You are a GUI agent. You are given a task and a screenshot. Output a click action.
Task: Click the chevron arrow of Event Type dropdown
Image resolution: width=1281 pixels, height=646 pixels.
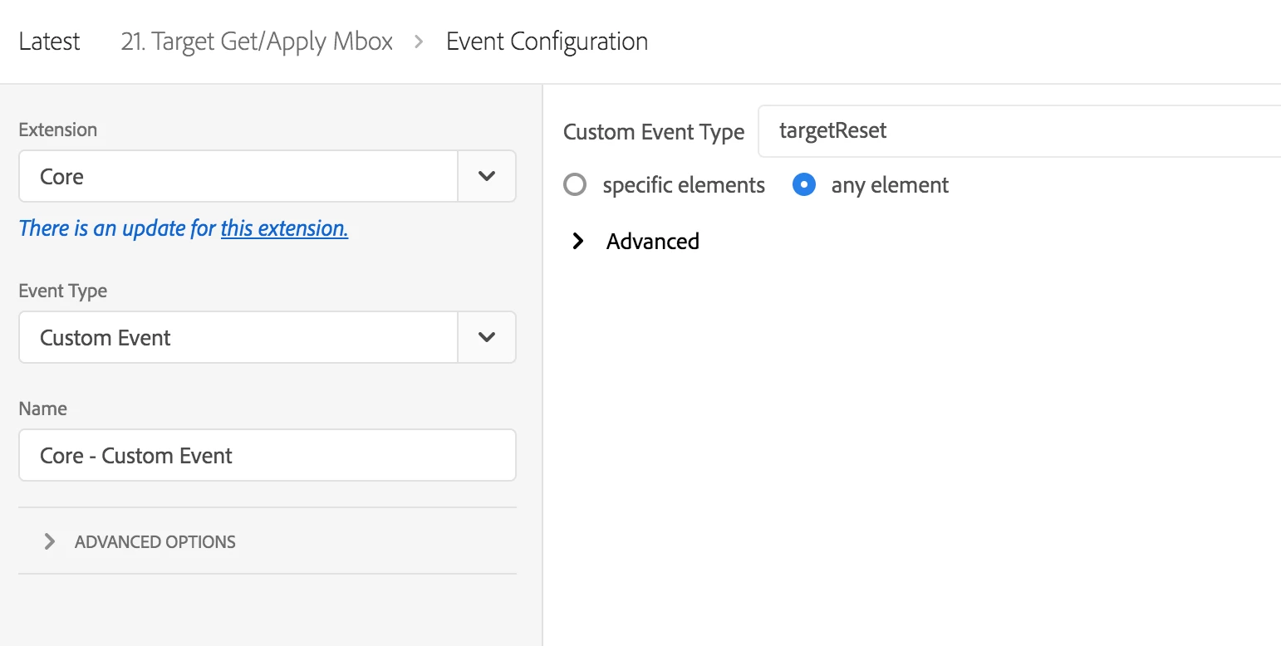[487, 337]
